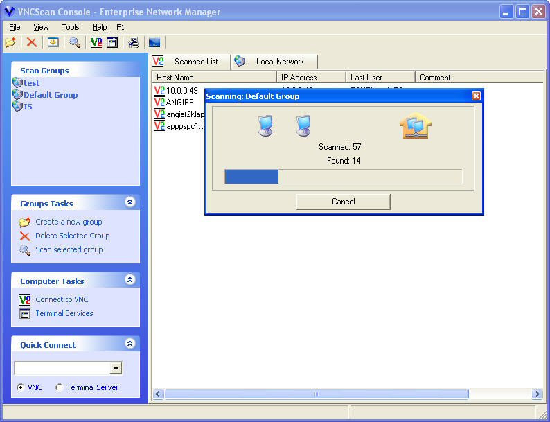The width and height of the screenshot is (550, 422).
Task: Click the scheduled scan clock toolbar icon
Action: coord(53,42)
